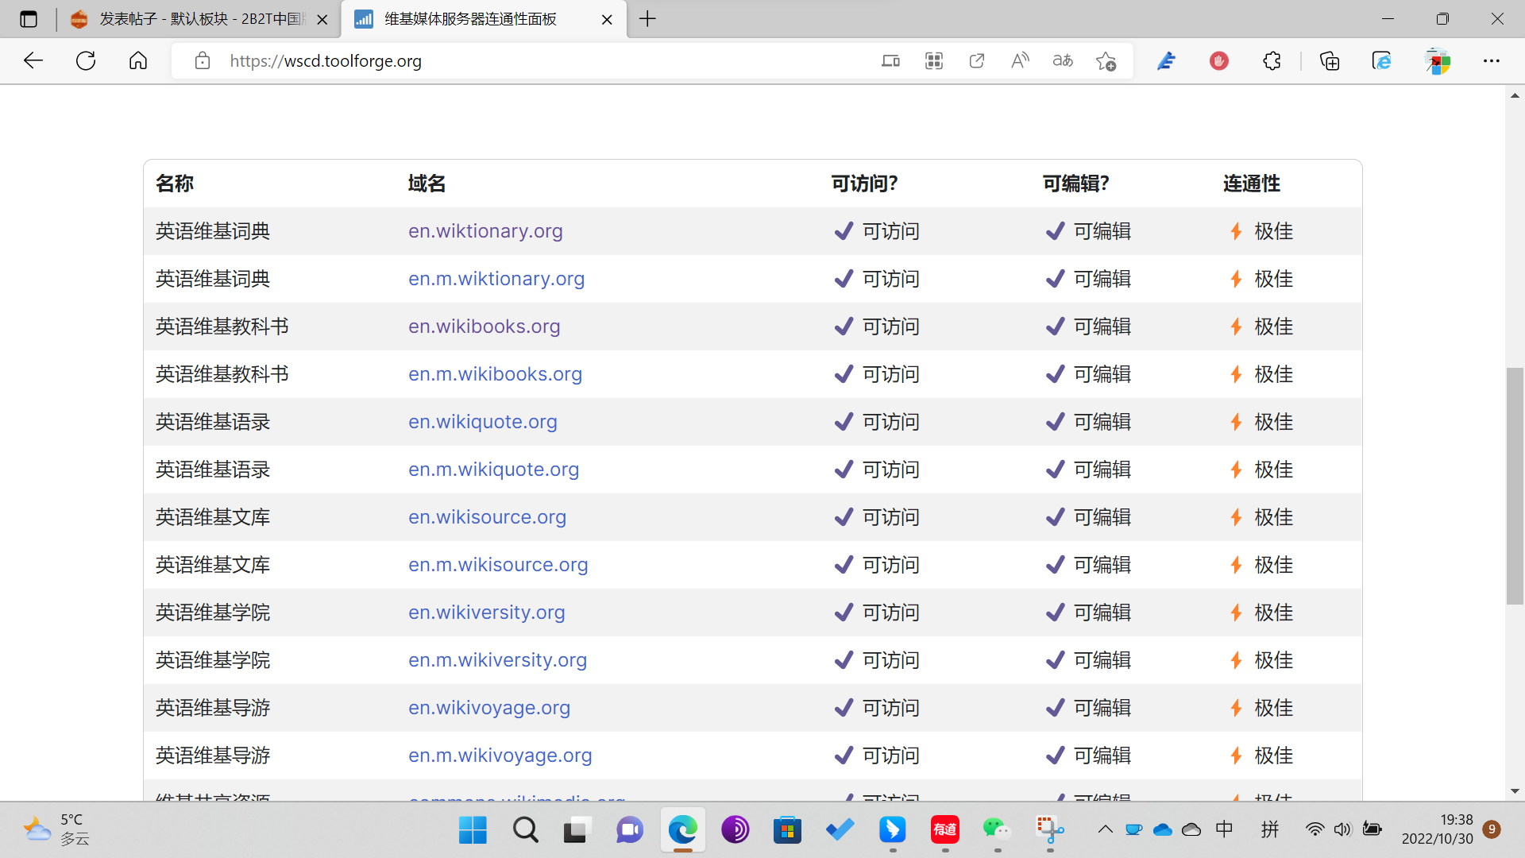
Task: Click the 域名 column header
Action: coord(427,184)
